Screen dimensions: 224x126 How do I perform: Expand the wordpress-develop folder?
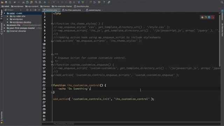(8, 22)
